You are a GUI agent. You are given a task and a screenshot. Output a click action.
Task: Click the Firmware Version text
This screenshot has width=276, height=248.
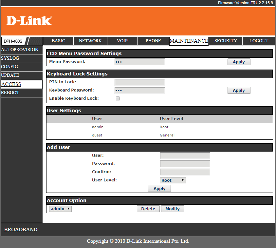pyautogui.click(x=245, y=3)
